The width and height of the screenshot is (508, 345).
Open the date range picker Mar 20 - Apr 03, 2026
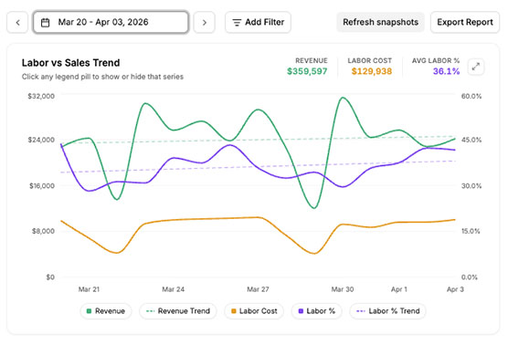point(111,22)
